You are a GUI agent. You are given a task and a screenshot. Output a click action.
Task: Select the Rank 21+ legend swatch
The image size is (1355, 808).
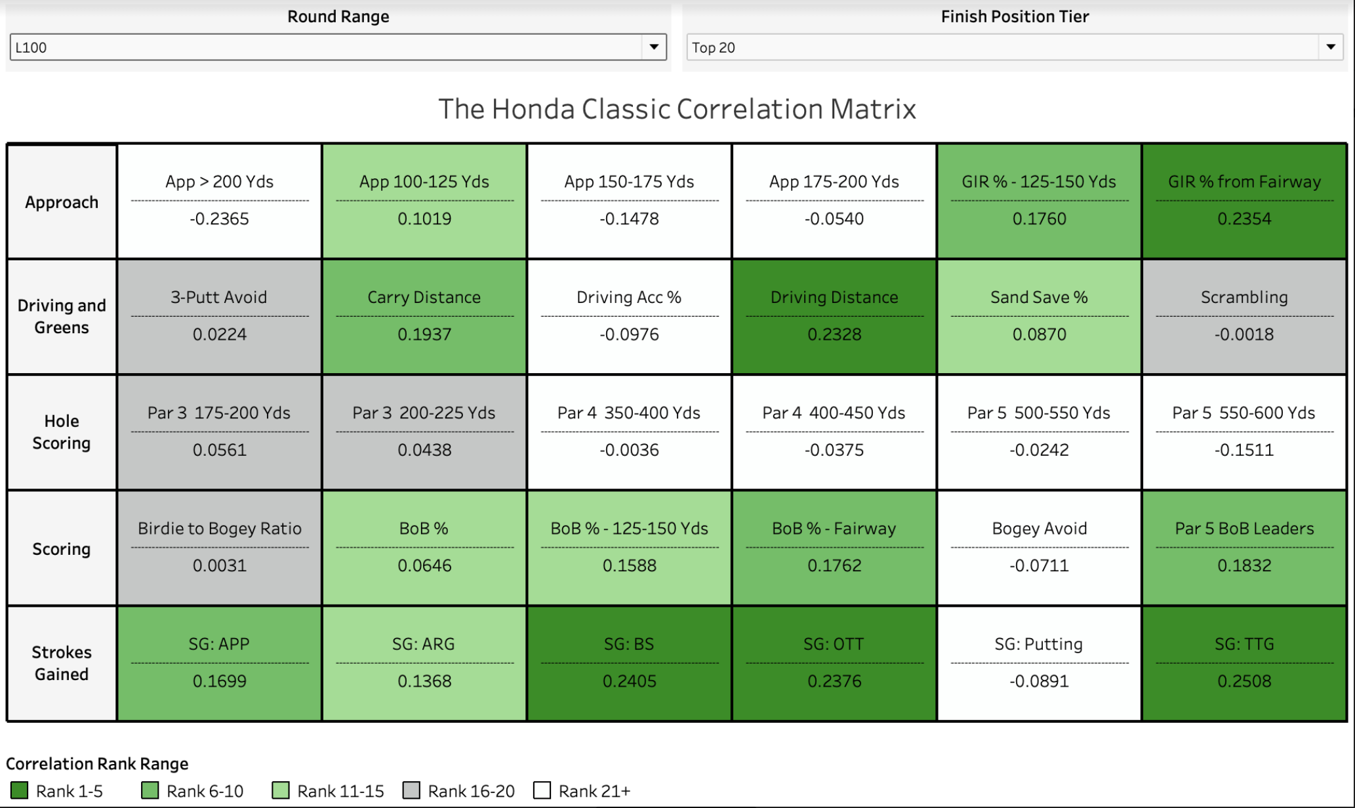coord(542,790)
